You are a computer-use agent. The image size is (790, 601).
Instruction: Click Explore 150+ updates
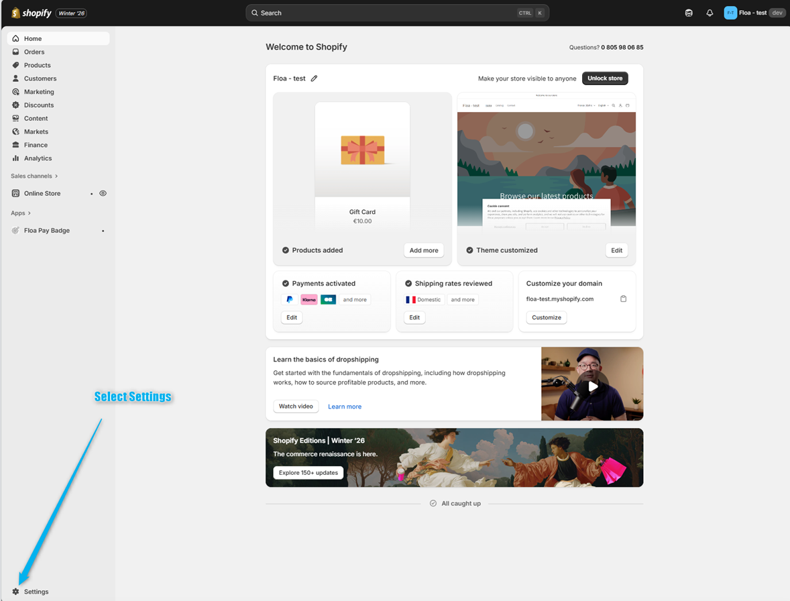pos(308,472)
